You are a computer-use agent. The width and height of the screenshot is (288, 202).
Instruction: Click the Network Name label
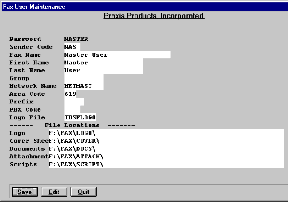click(33, 86)
